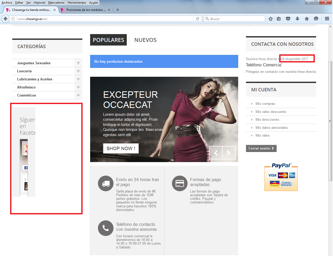
Task: Open the Mis compras link
Action: (x=265, y=104)
